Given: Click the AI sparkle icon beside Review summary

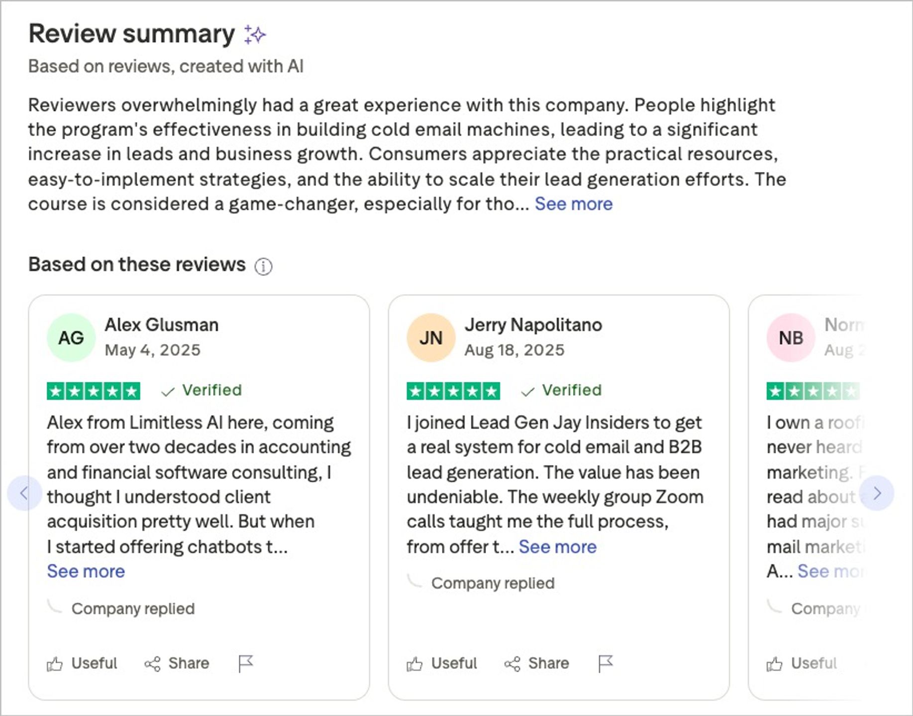Looking at the screenshot, I should tap(255, 35).
